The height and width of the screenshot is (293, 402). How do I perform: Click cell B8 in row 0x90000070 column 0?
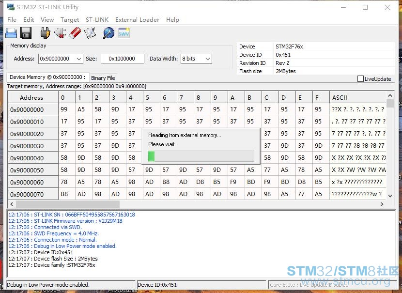67,194
